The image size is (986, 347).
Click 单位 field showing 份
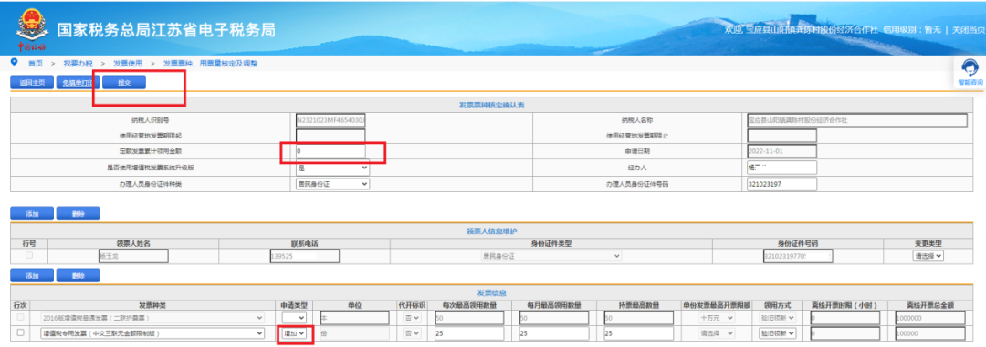354,334
